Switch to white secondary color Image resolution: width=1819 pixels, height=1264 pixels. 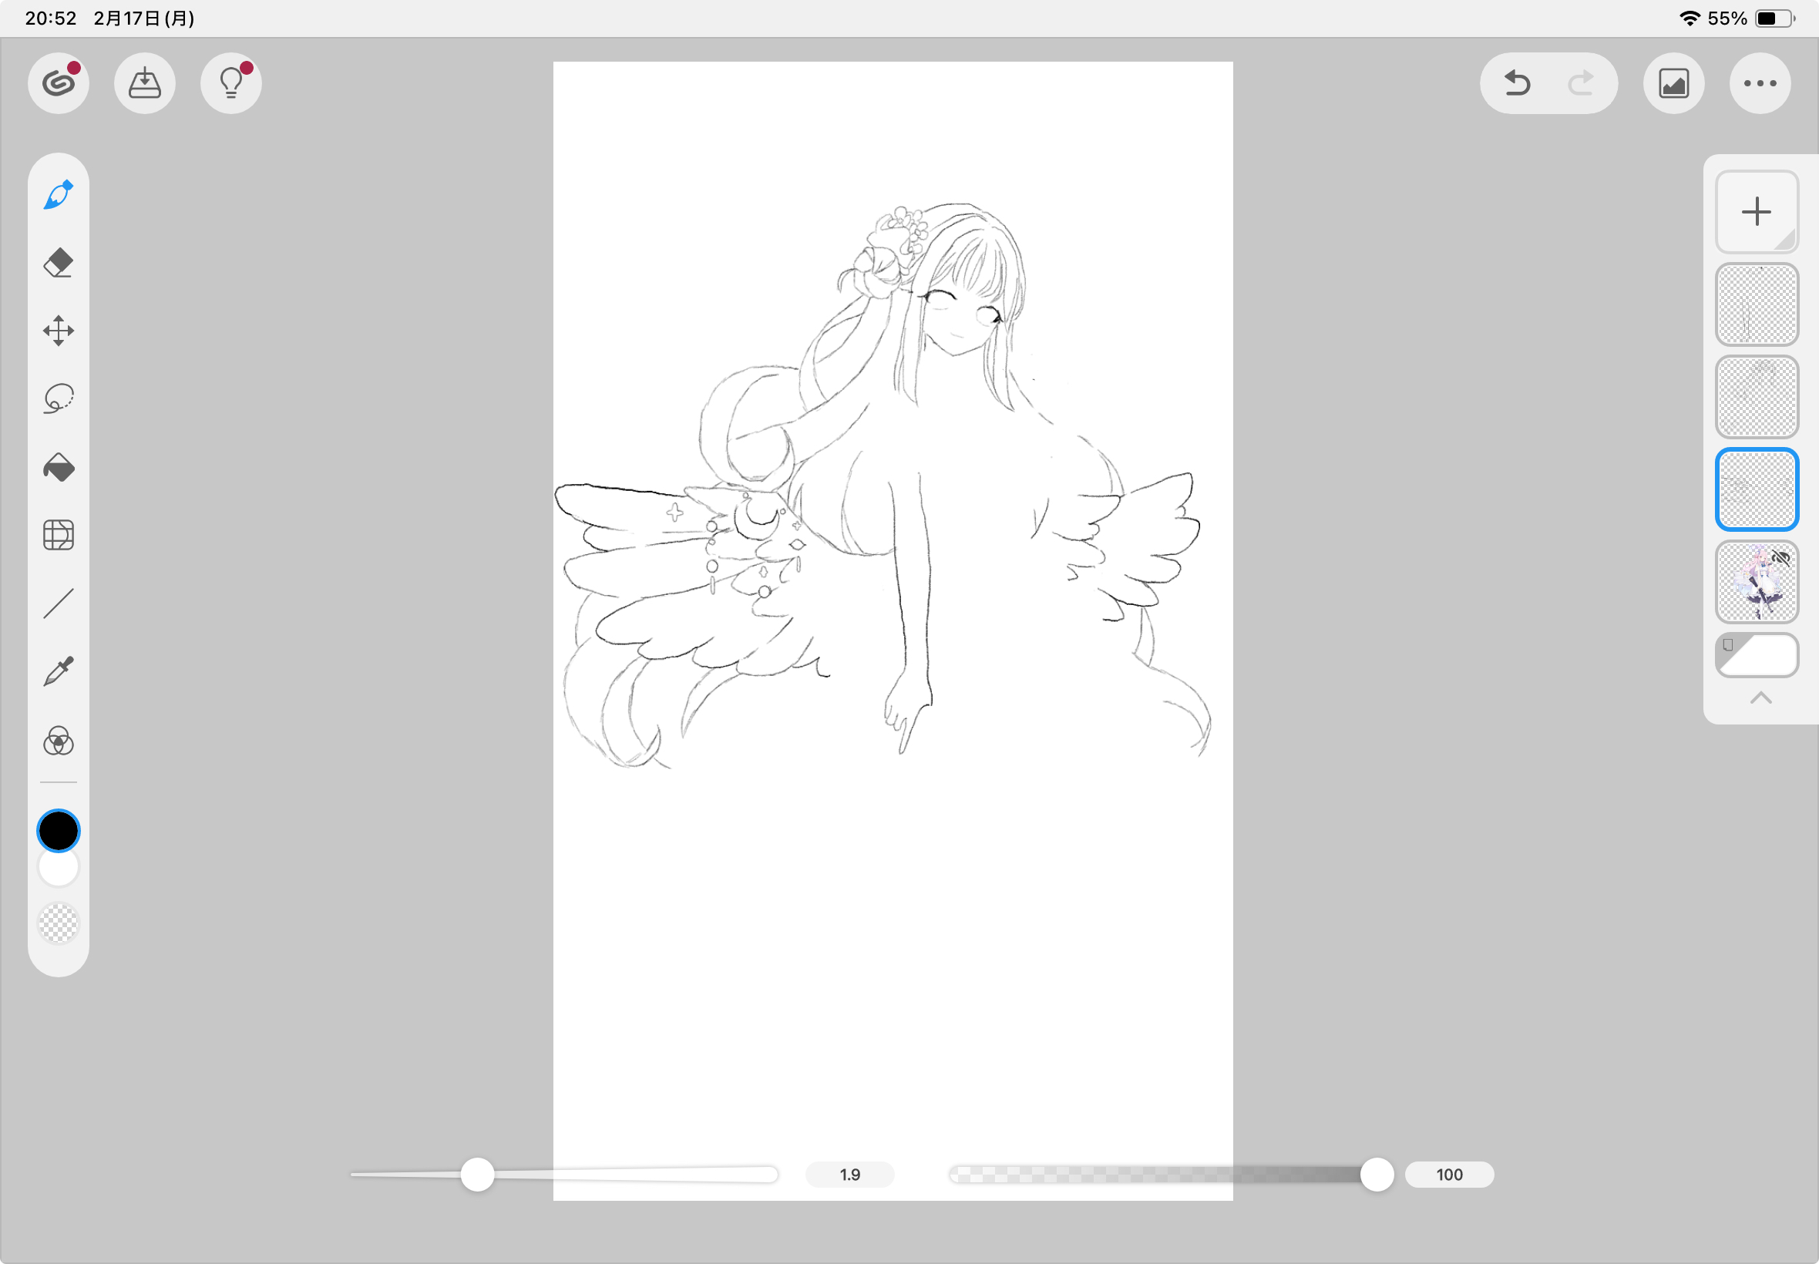[59, 869]
